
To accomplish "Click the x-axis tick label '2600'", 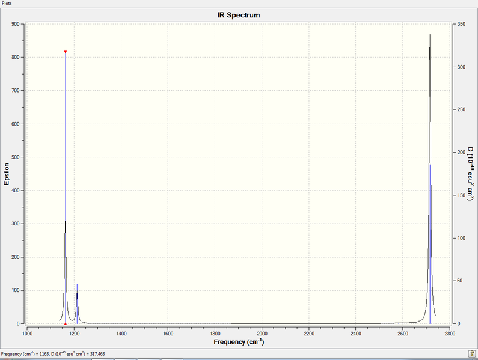I will pos(403,334).
